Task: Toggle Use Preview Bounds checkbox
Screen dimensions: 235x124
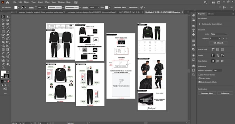Action: tap(199, 75)
